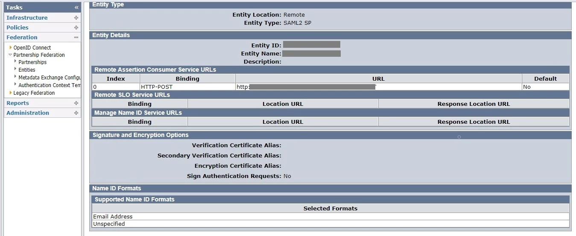This screenshot has height=236, width=576.
Task: Open Entities under Partnership Federation
Action: 27,70
